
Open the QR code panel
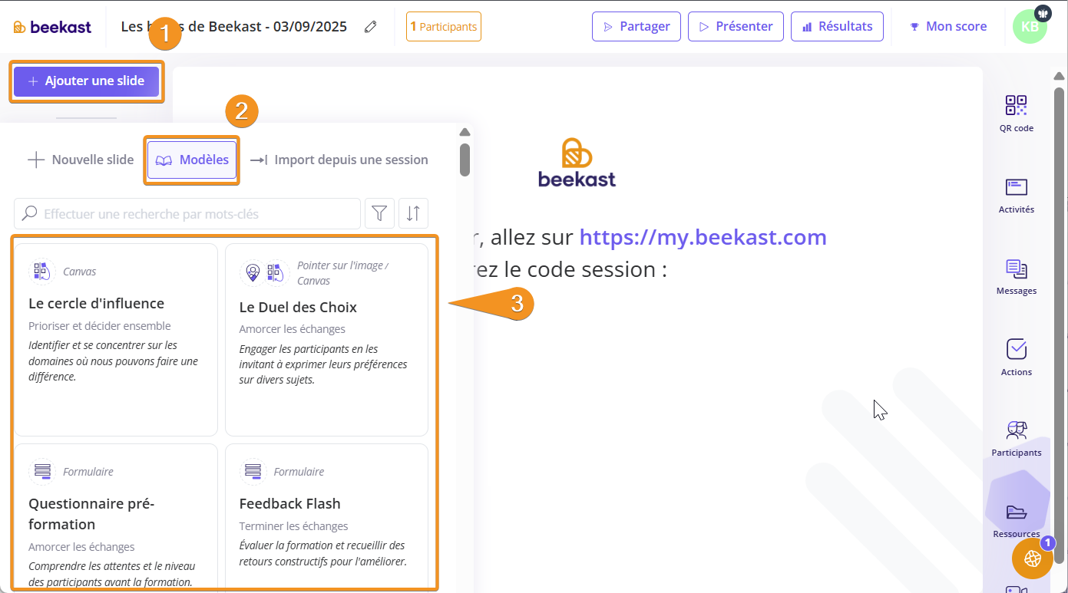1016,113
